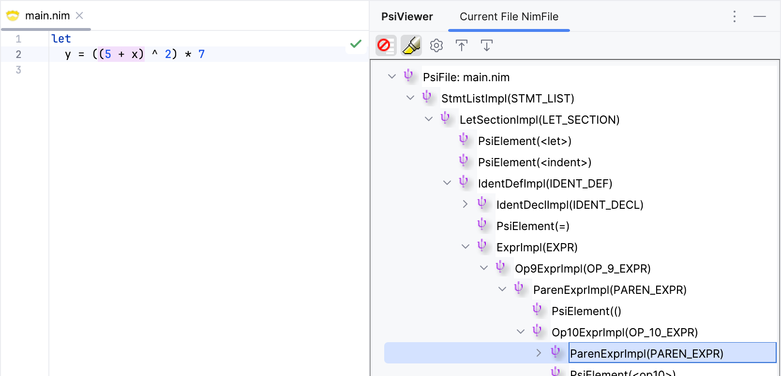The width and height of the screenshot is (781, 376).
Task: Select Op9ExprImpl(OP_9_EXPR) tree row
Action: coord(583,269)
